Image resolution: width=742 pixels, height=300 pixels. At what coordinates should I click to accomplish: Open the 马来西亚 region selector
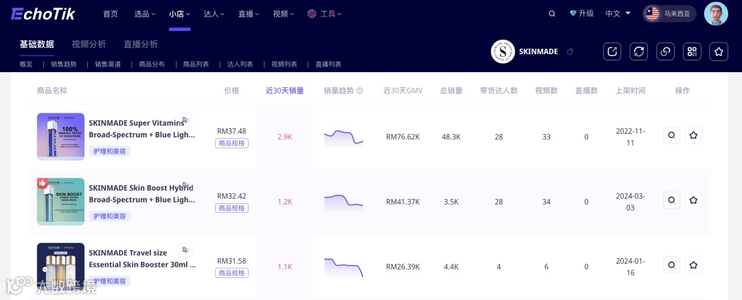pyautogui.click(x=669, y=14)
